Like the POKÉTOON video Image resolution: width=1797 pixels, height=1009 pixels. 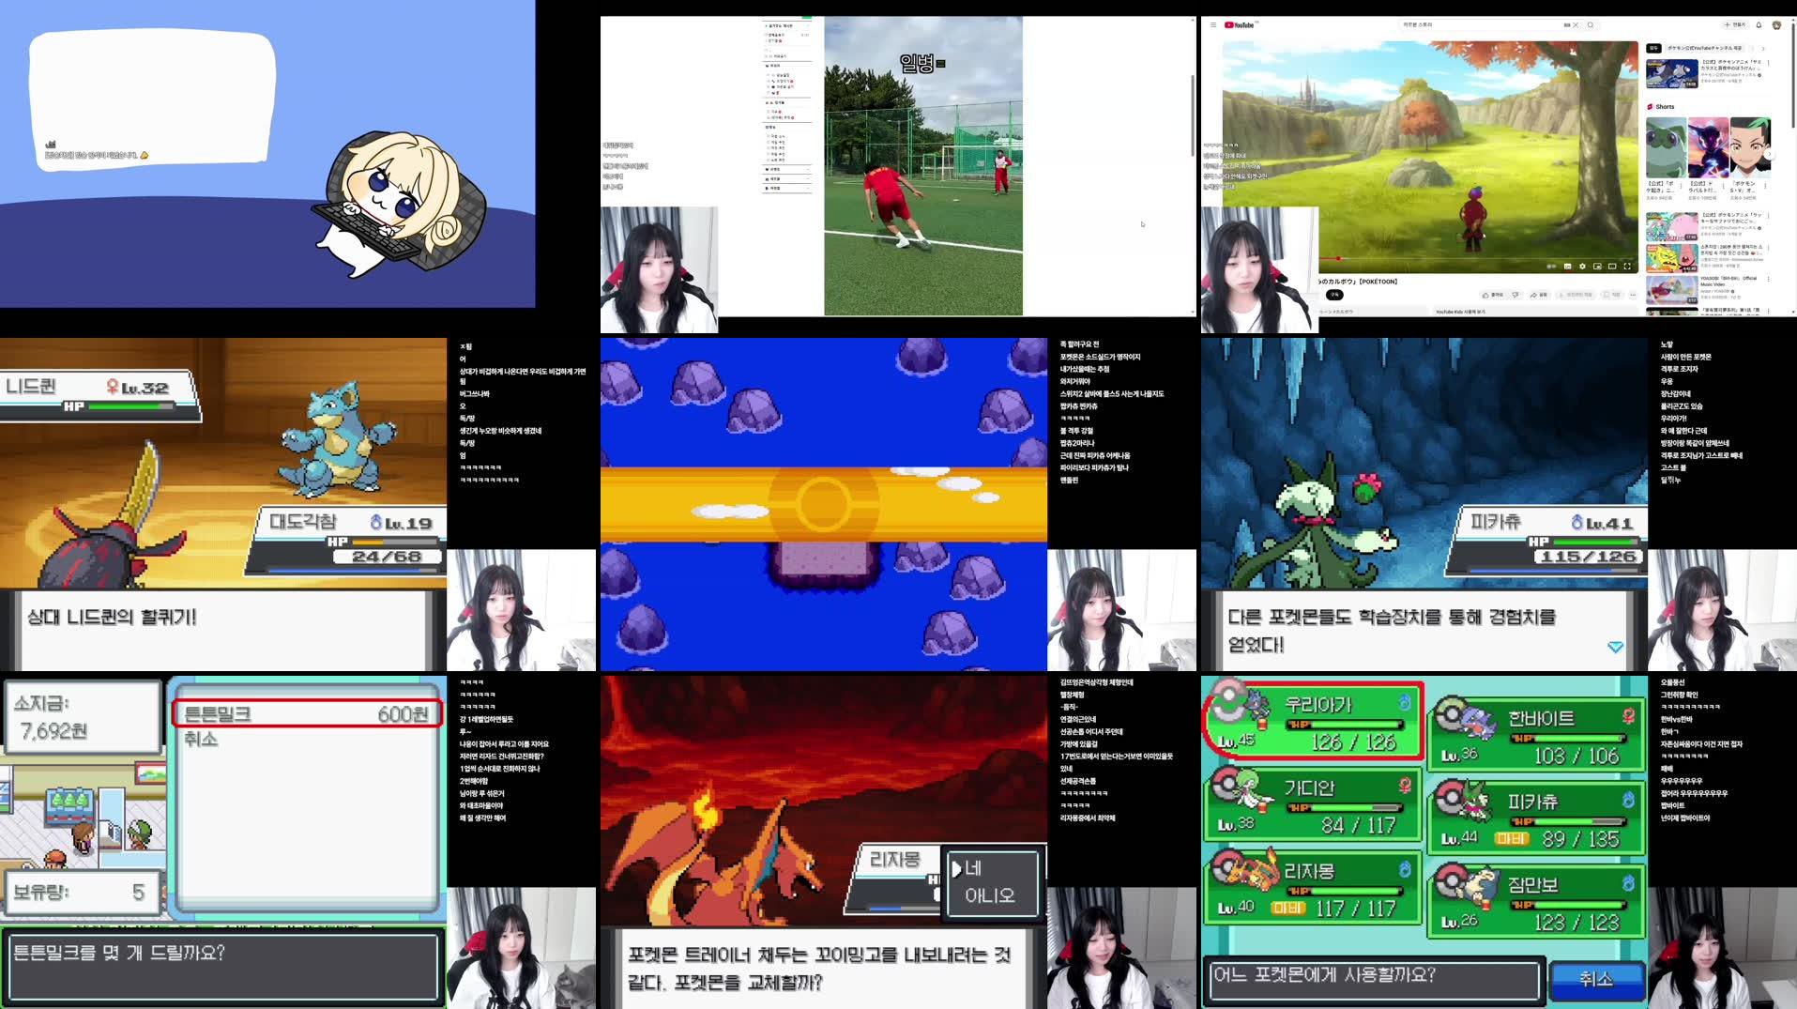[1493, 295]
